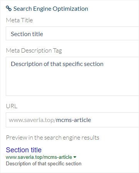Click the "Description of that specific section" textarea text

click(x=57, y=64)
